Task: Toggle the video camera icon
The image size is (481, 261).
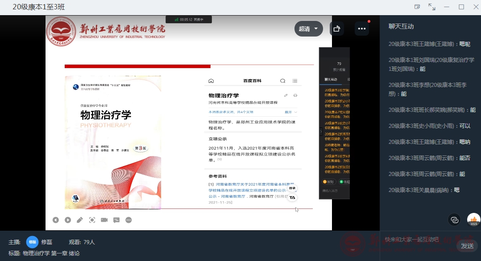Action: tap(104, 220)
